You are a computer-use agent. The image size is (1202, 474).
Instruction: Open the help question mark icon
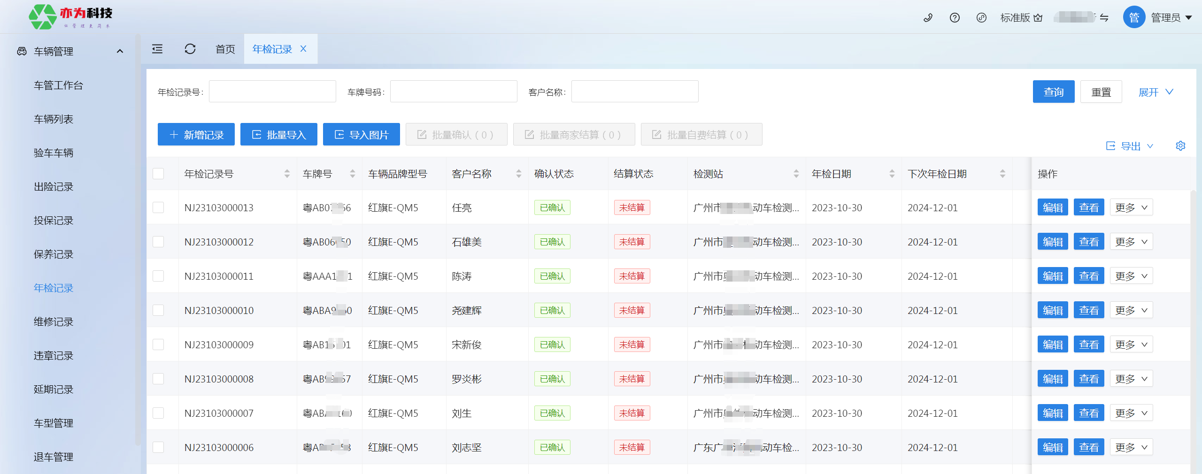pos(955,18)
